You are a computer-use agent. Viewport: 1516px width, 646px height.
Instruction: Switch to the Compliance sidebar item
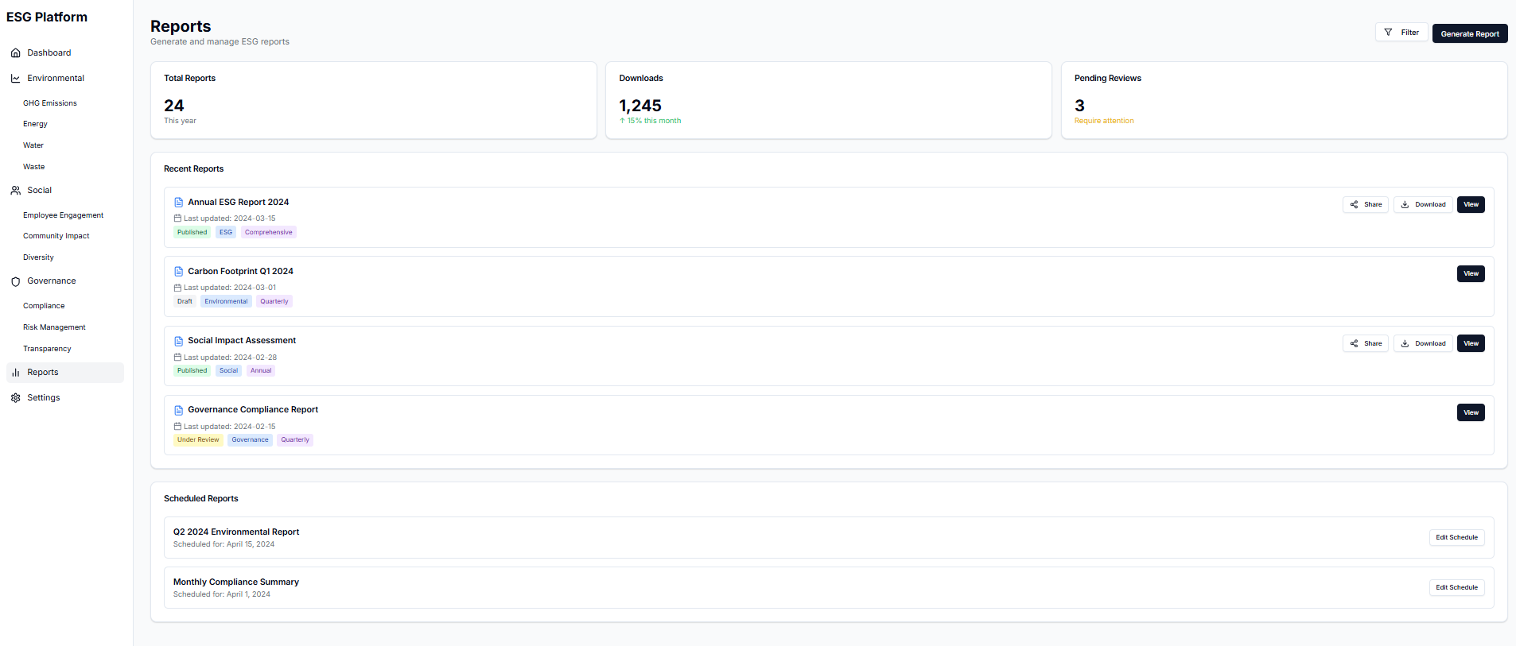click(x=44, y=305)
